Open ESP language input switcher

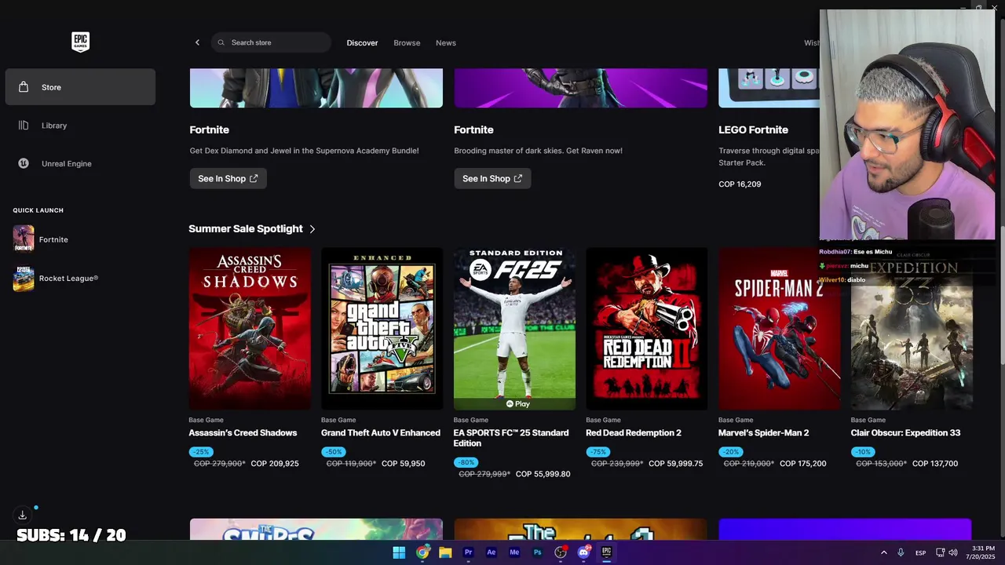click(x=920, y=553)
